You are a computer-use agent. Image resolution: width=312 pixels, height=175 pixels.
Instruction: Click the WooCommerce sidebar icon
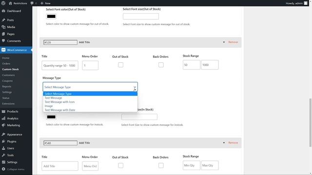click(x=3, y=50)
